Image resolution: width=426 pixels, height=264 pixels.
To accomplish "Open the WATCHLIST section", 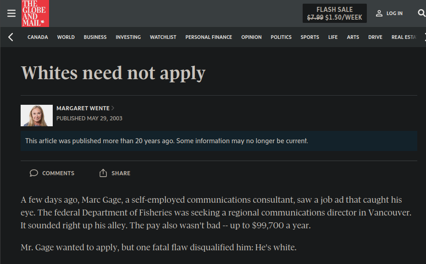I will tap(163, 37).
